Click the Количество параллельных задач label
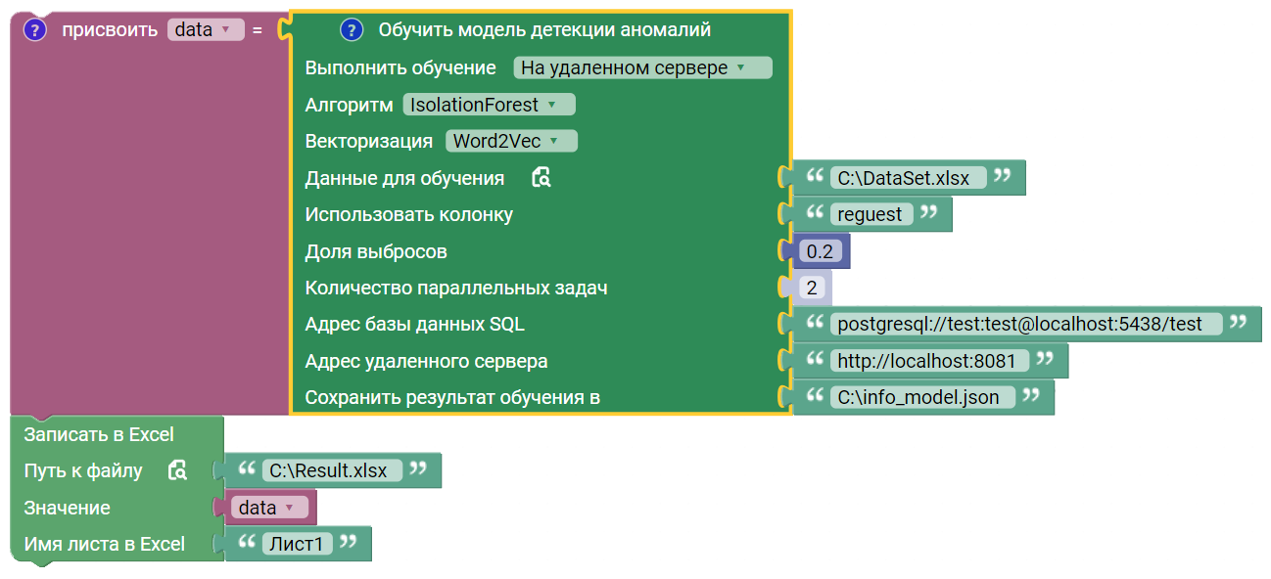 [456, 289]
